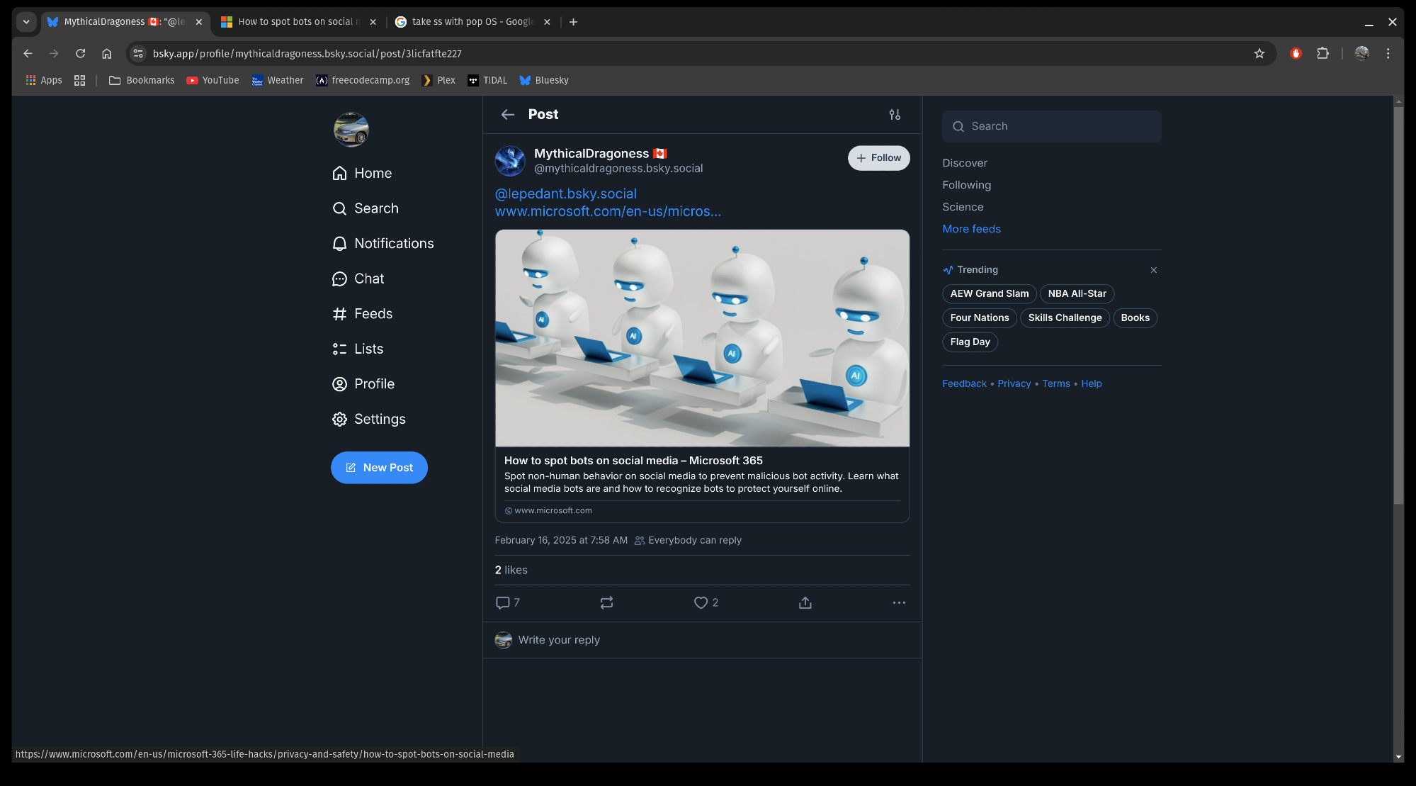Expand the tab search dropdown arrow
Viewport: 1416px width, 786px height.
pos(26,22)
